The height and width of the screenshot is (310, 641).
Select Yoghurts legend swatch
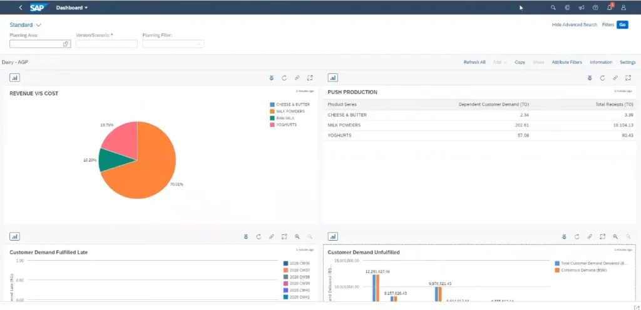coord(272,125)
